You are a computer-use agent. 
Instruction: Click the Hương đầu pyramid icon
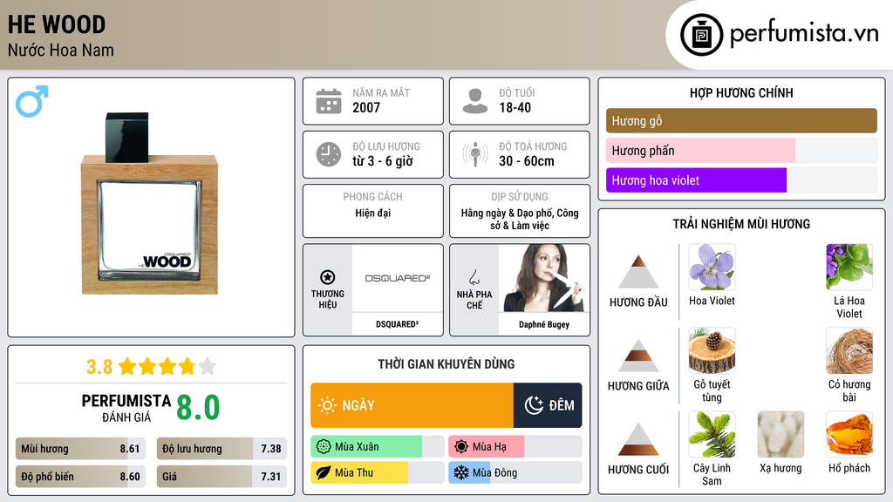[638, 272]
